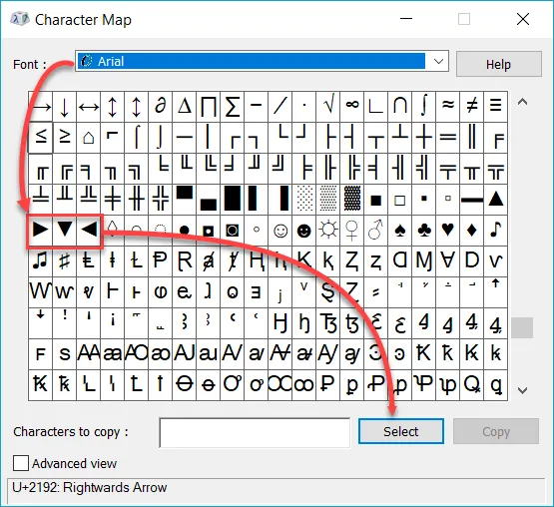Screen dimensions: 554x507
Task: Open the Font dropdown showing Arial
Action: pyautogui.click(x=262, y=61)
